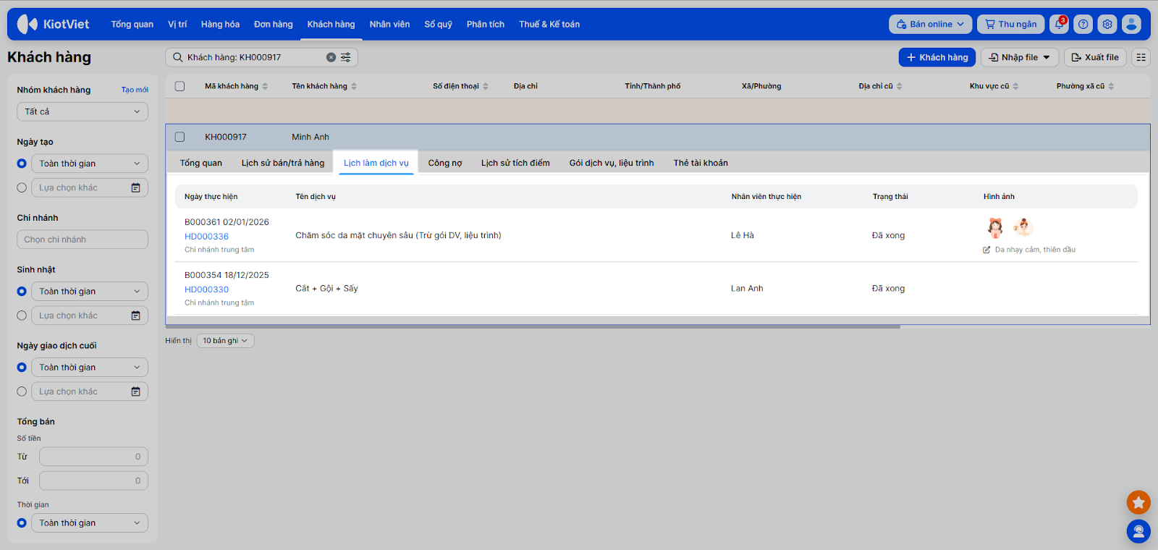The width and height of the screenshot is (1158, 550).
Task: Expand the Ngày tạo time range dropdown
Action: click(x=90, y=164)
